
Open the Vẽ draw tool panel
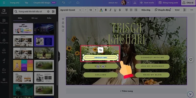pyautogui.click(x=4, y=61)
